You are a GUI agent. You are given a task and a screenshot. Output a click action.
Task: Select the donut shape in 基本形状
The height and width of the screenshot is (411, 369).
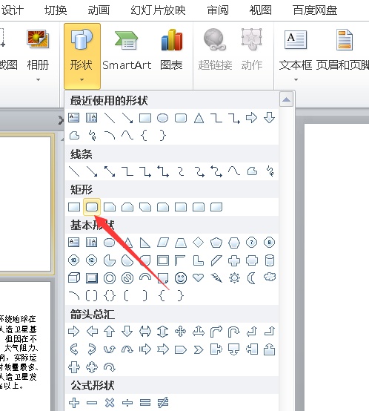(110, 278)
